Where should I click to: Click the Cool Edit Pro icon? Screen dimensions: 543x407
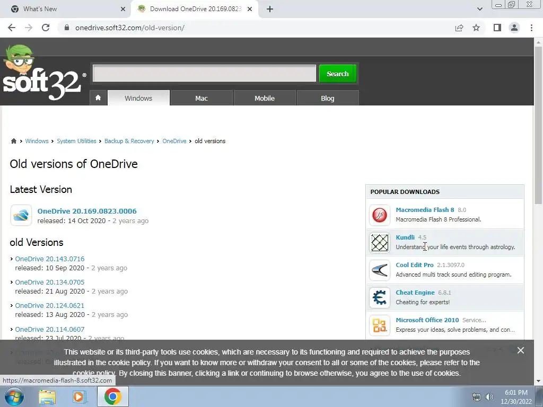point(380,270)
